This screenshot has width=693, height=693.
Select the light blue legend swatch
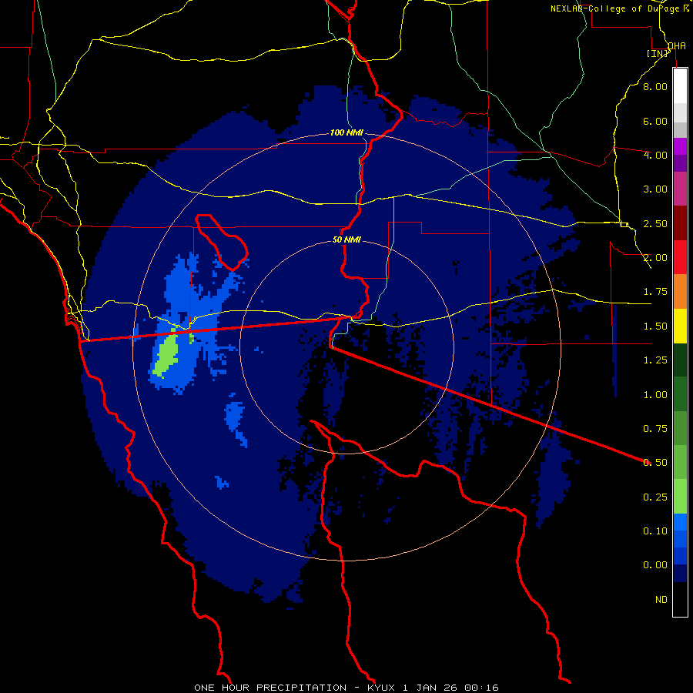pos(680,522)
